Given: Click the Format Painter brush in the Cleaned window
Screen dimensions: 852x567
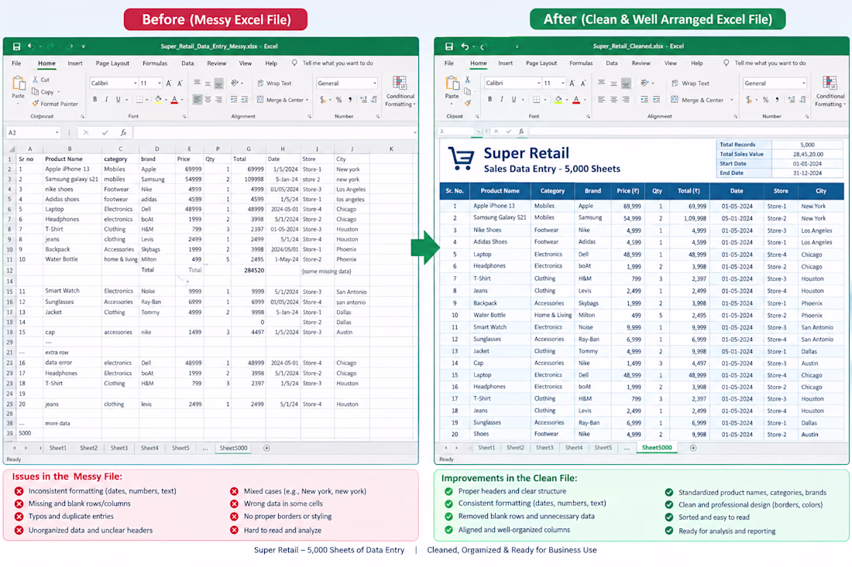Looking at the screenshot, I should coord(467,103).
